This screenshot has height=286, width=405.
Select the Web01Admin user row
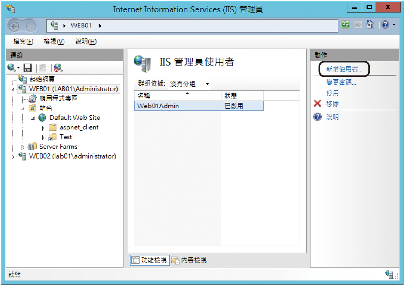pos(199,106)
